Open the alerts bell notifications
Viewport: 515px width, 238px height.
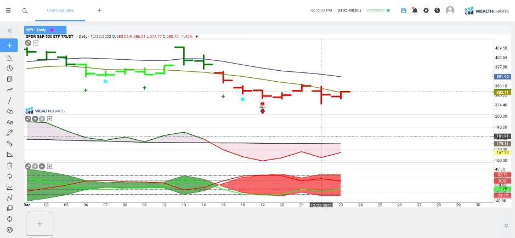[415, 10]
